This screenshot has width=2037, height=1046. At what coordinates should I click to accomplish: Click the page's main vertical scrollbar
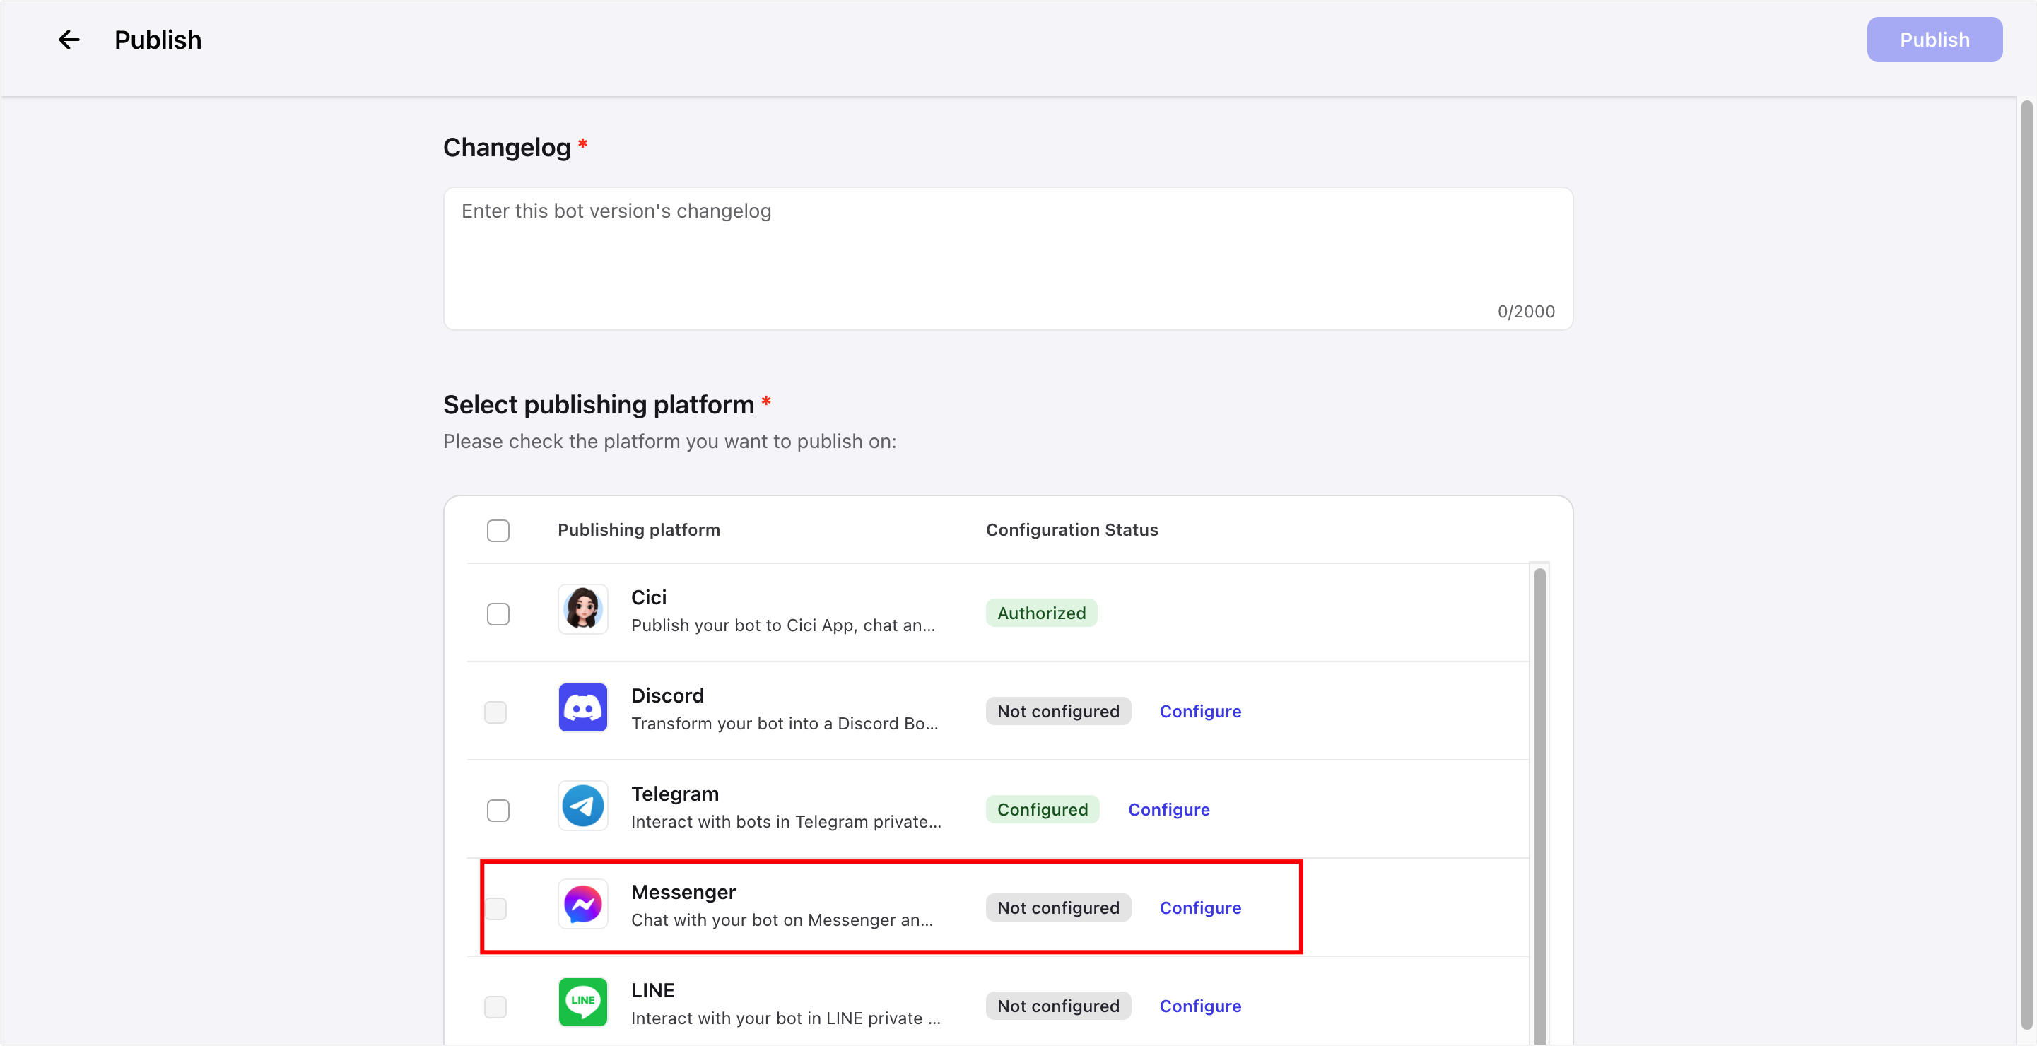click(x=2026, y=553)
